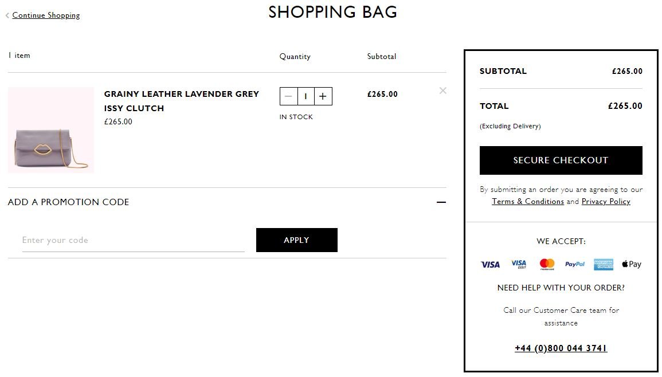The height and width of the screenshot is (377, 662).
Task: Open the Grainy Leather Lavender Grey Issy Clutch title
Action: pyautogui.click(x=182, y=101)
